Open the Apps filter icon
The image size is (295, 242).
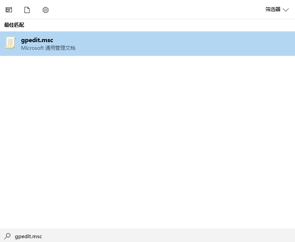[9, 10]
